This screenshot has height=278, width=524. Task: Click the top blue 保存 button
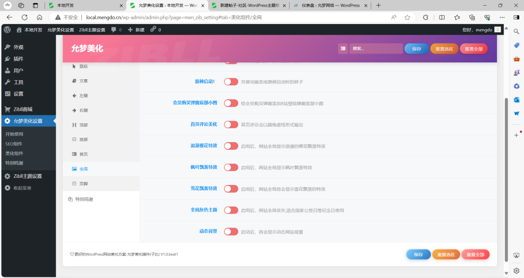pos(416,49)
